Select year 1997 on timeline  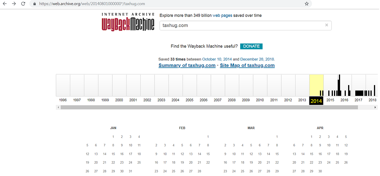(77, 100)
